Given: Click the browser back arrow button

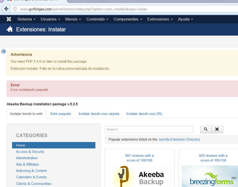Looking at the screenshot, I should click(6, 9).
